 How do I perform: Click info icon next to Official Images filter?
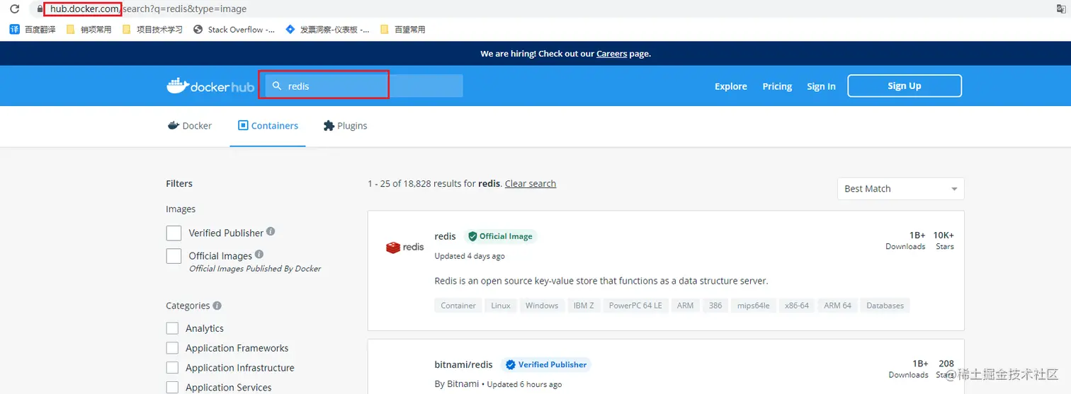tap(259, 254)
